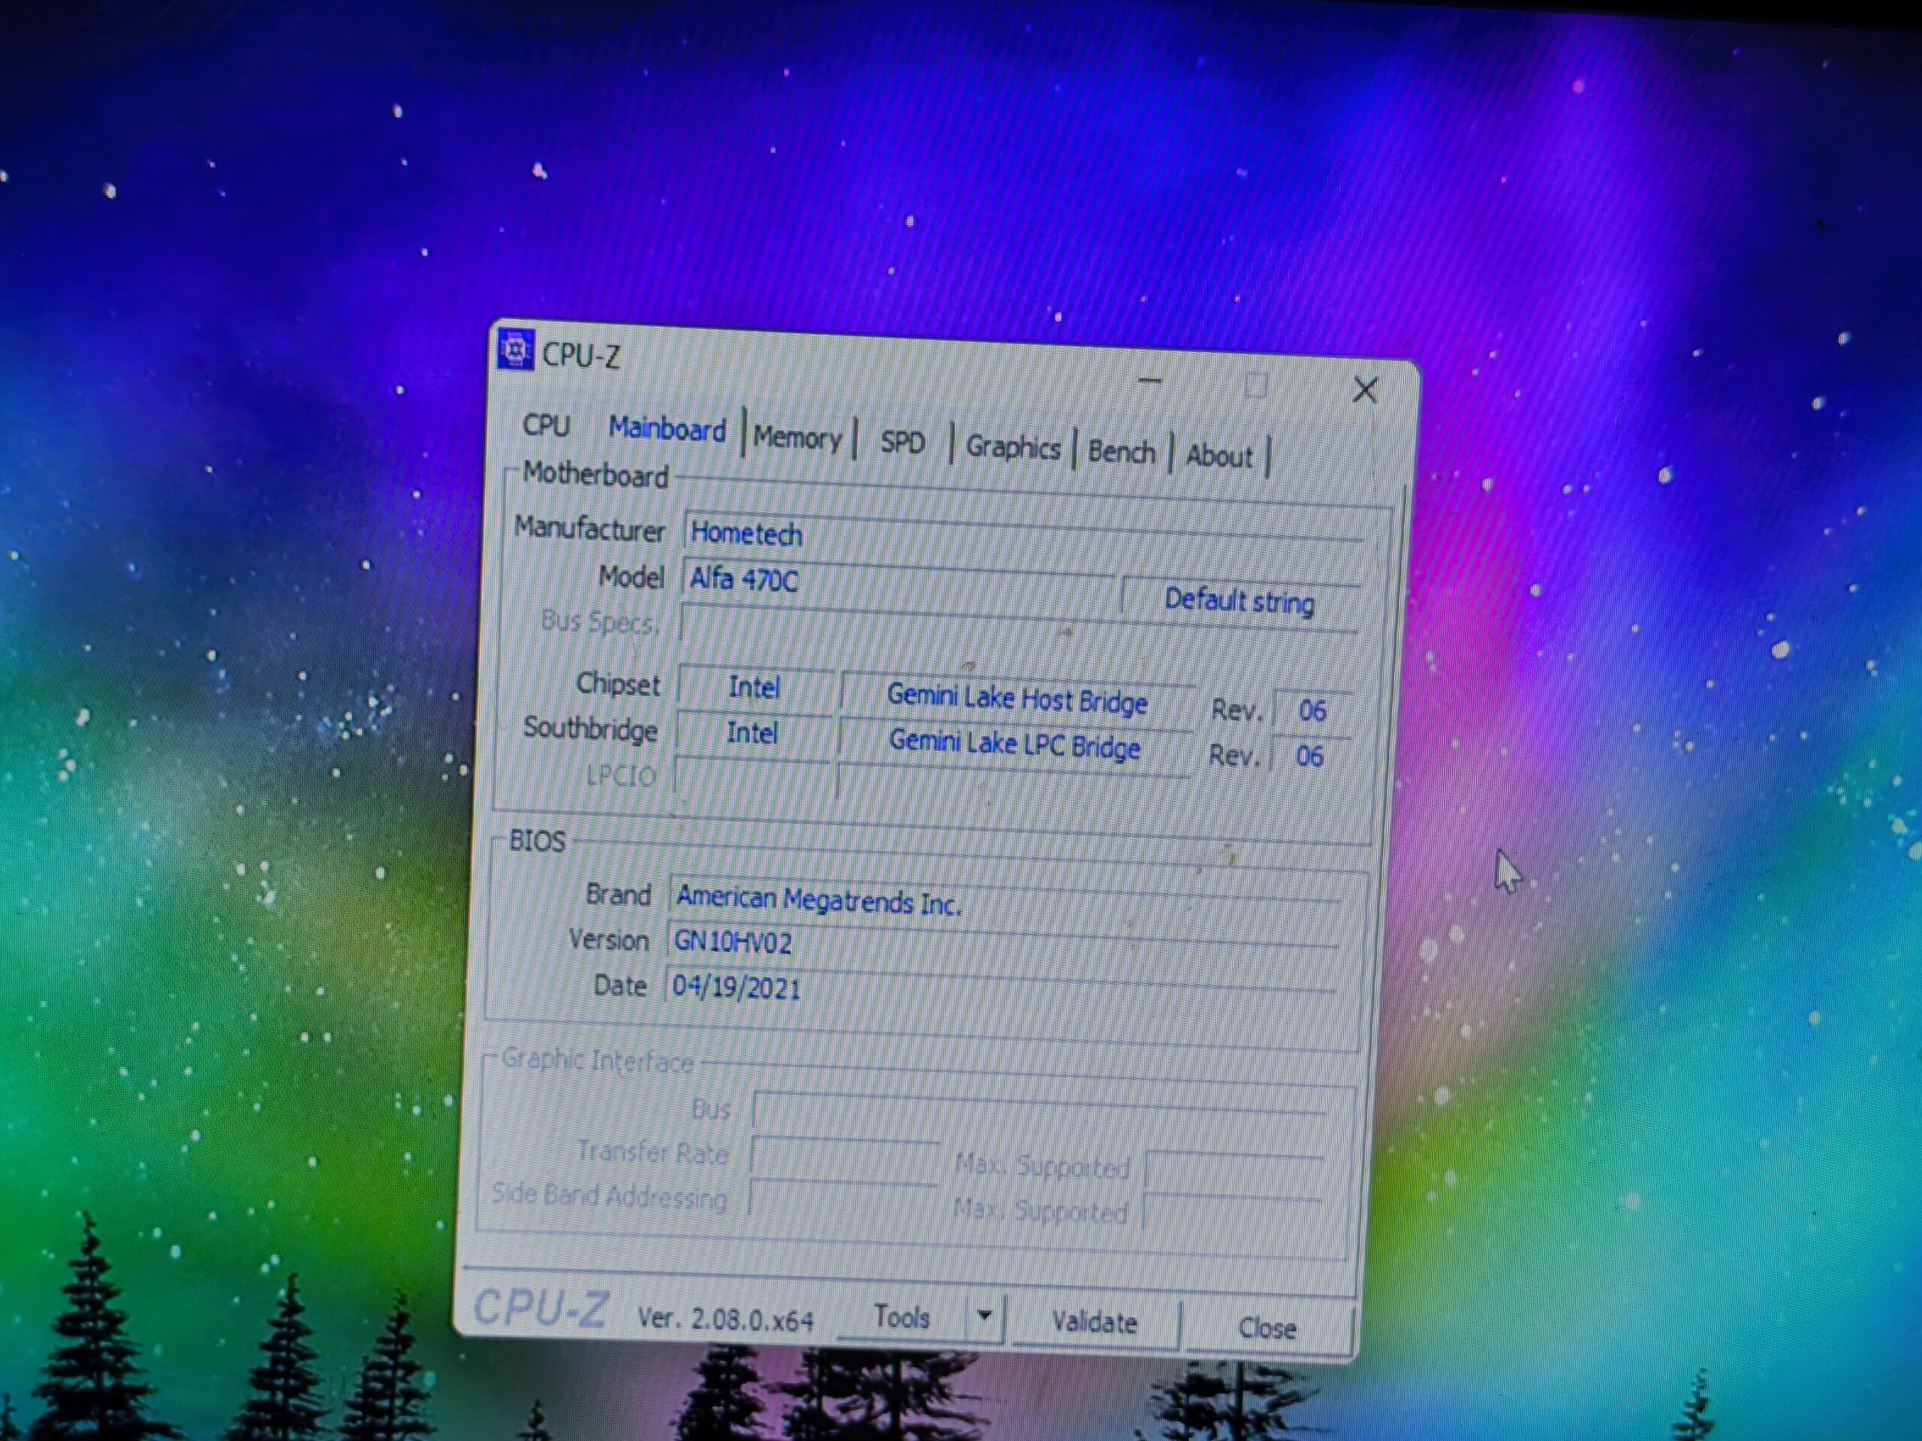Click the Southbridge vendor Intel field
Image resolution: width=1922 pixels, height=1441 pixels.
pyautogui.click(x=752, y=733)
